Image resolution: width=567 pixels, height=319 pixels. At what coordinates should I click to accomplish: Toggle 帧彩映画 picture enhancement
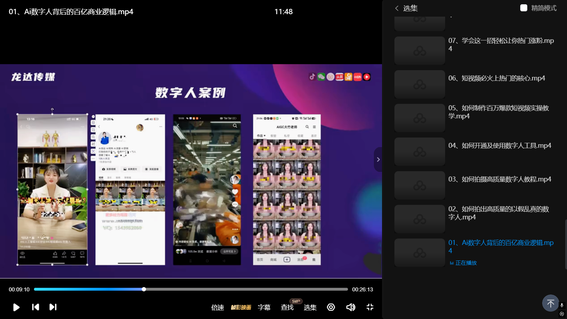coord(241,307)
